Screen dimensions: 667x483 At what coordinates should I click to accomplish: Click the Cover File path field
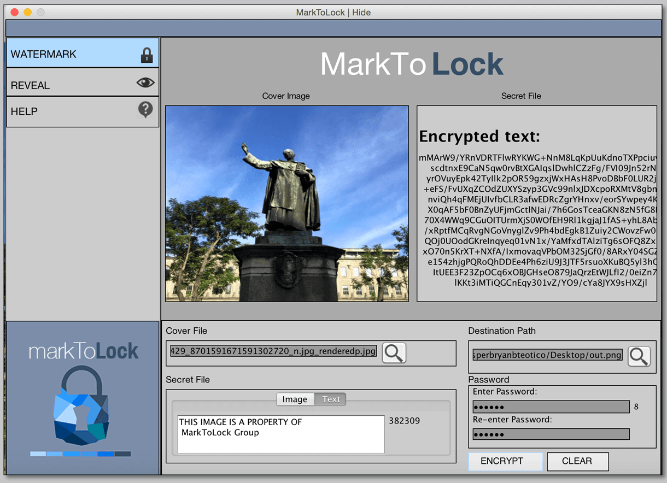[x=273, y=351]
